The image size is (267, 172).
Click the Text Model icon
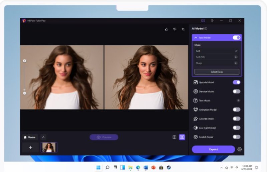196,100
